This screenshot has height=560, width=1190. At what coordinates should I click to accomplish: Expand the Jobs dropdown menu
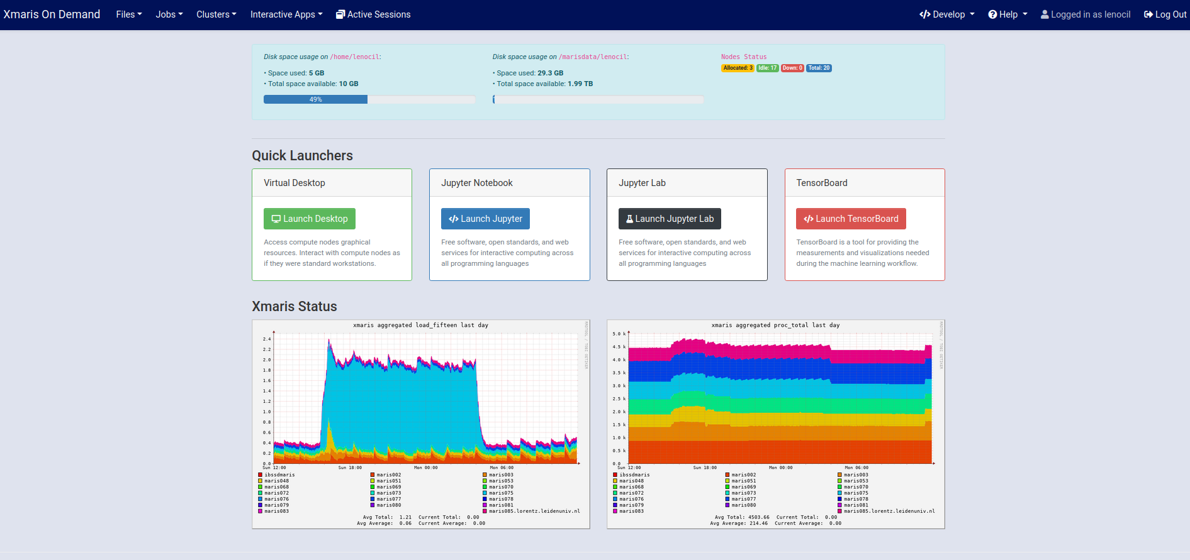169,14
